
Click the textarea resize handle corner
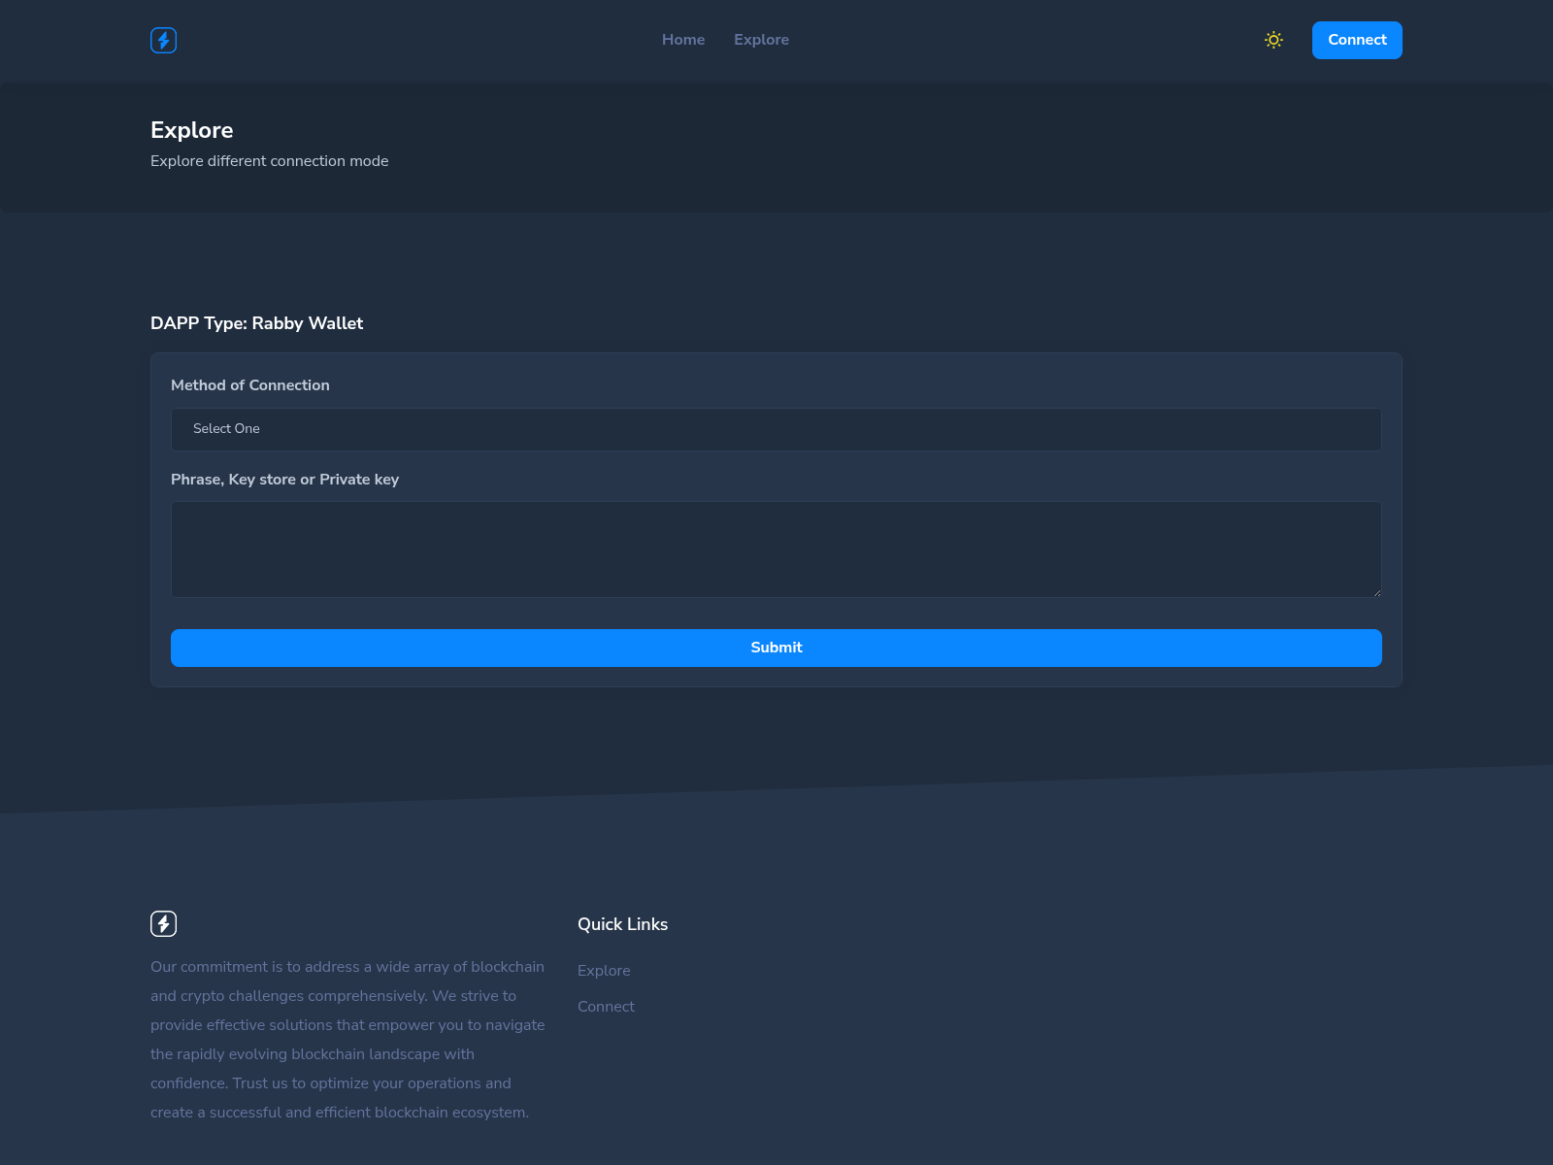click(1376, 592)
